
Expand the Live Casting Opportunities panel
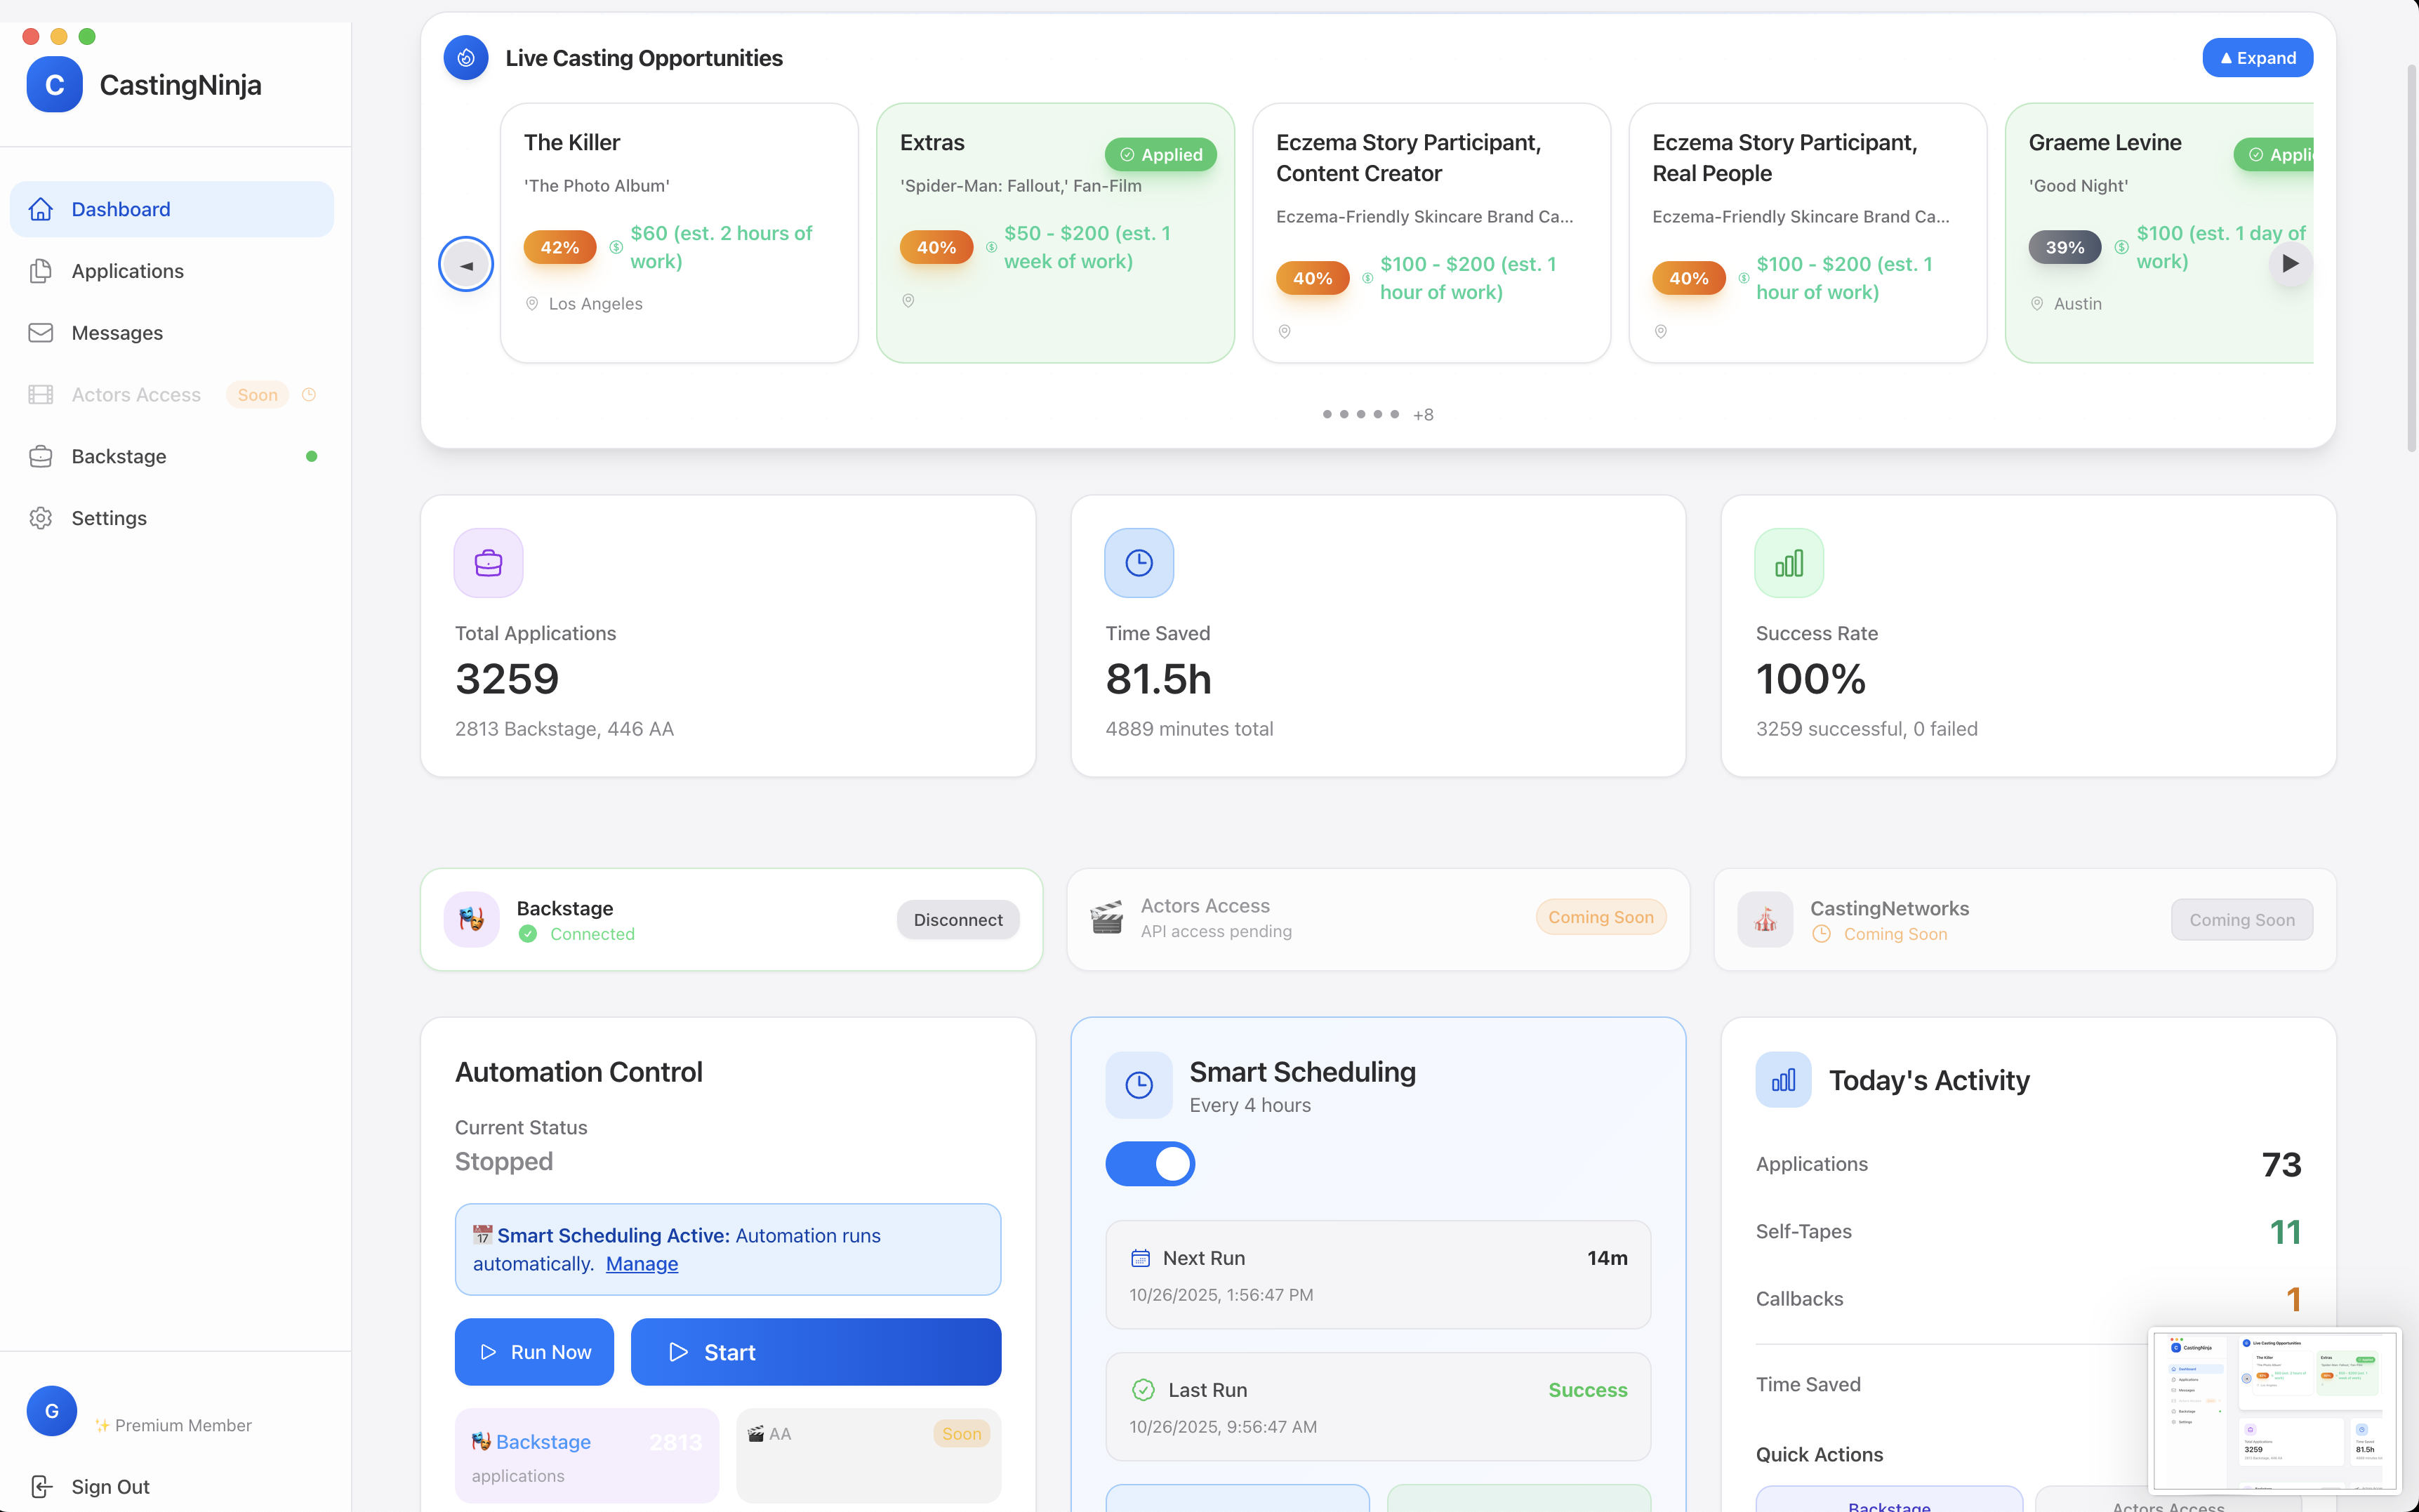click(2257, 58)
